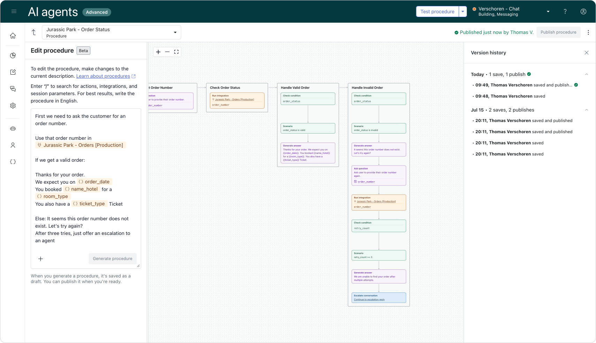Open the help question mark icon

[565, 12]
